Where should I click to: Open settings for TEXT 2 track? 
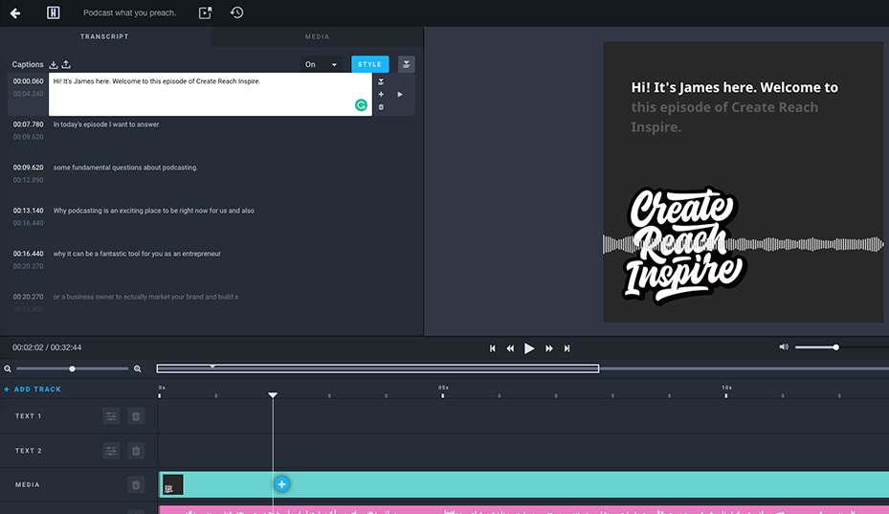click(x=111, y=451)
